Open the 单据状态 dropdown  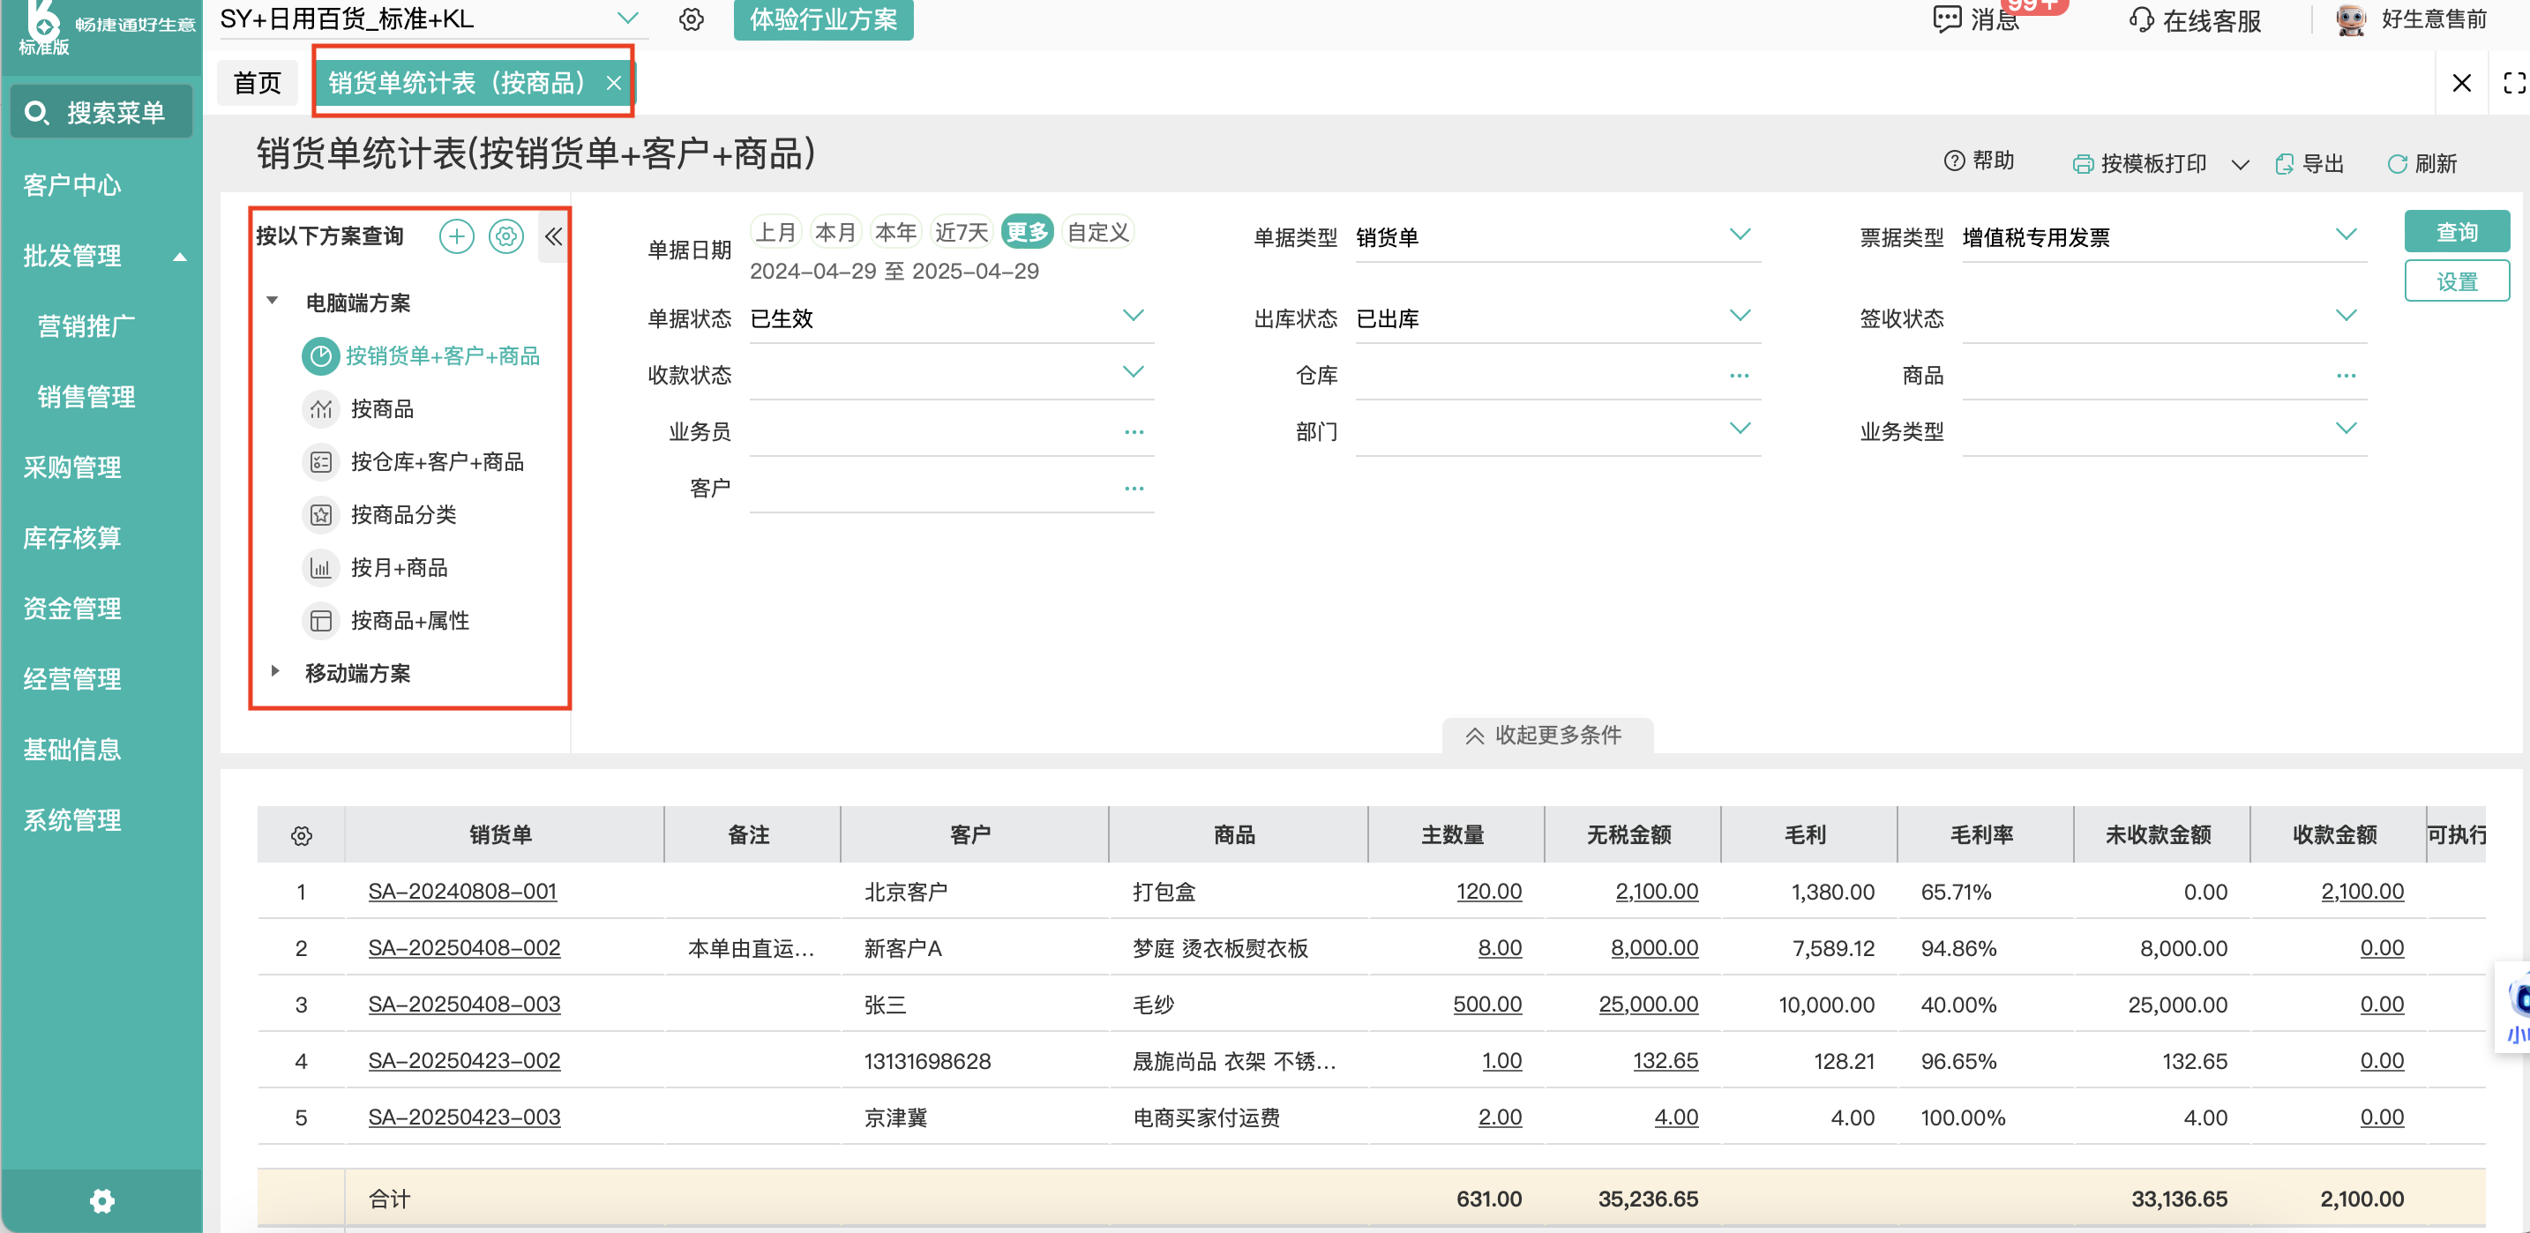click(x=1133, y=316)
